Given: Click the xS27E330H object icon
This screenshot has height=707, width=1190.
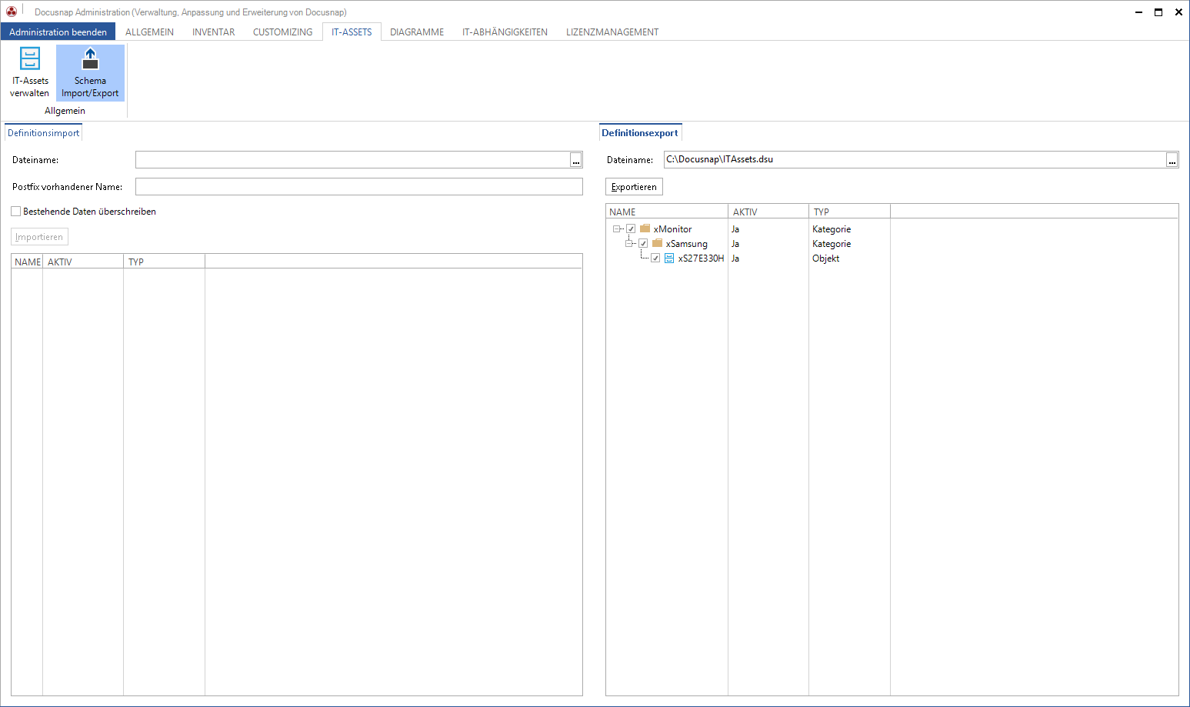Looking at the screenshot, I should (669, 258).
